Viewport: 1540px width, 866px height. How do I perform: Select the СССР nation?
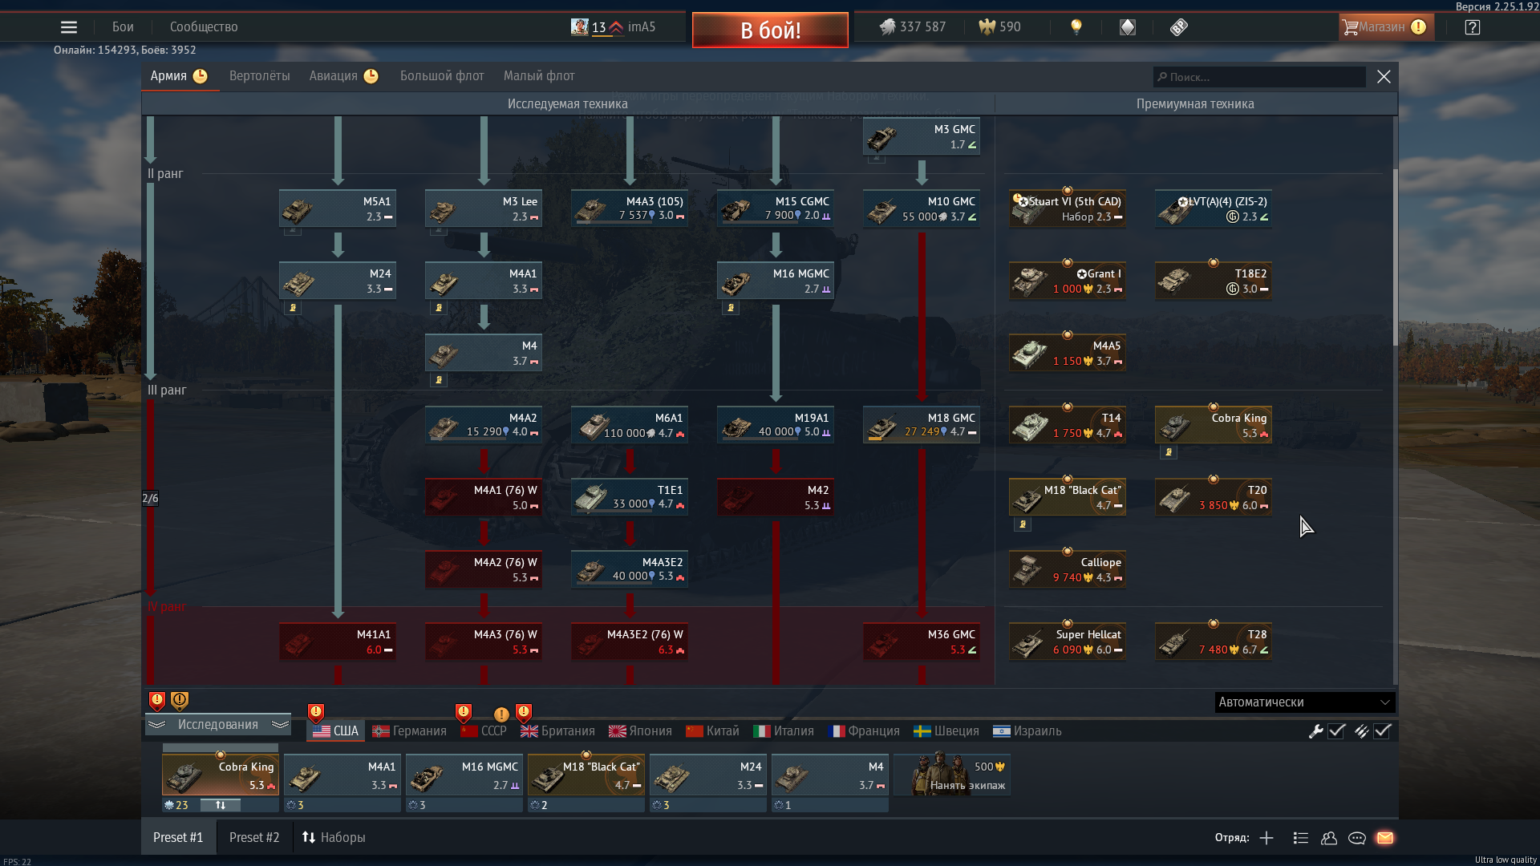tap(484, 731)
